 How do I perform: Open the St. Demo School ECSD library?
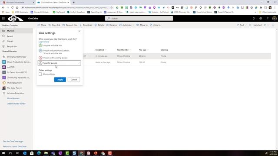click(17, 72)
